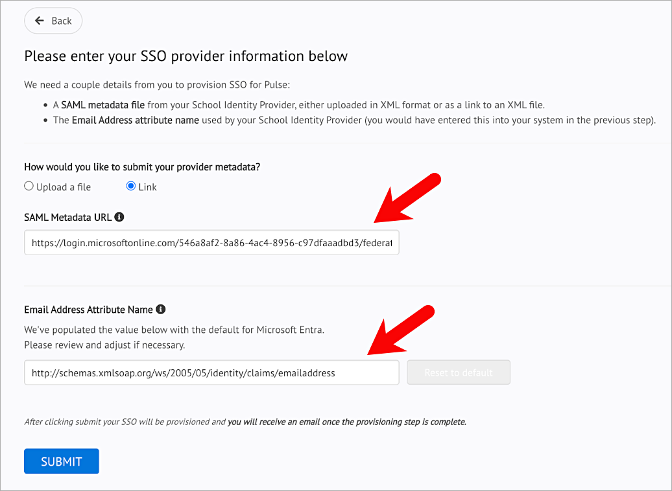Submit the SSO provider information form
The image size is (672, 491).
pyautogui.click(x=61, y=461)
